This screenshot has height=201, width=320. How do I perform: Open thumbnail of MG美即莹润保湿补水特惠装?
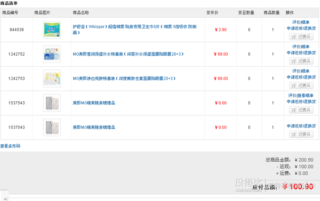coord(52,54)
